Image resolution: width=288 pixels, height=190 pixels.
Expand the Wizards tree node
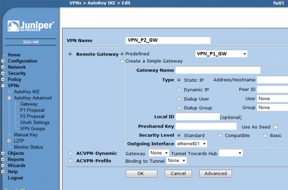coord(3,166)
